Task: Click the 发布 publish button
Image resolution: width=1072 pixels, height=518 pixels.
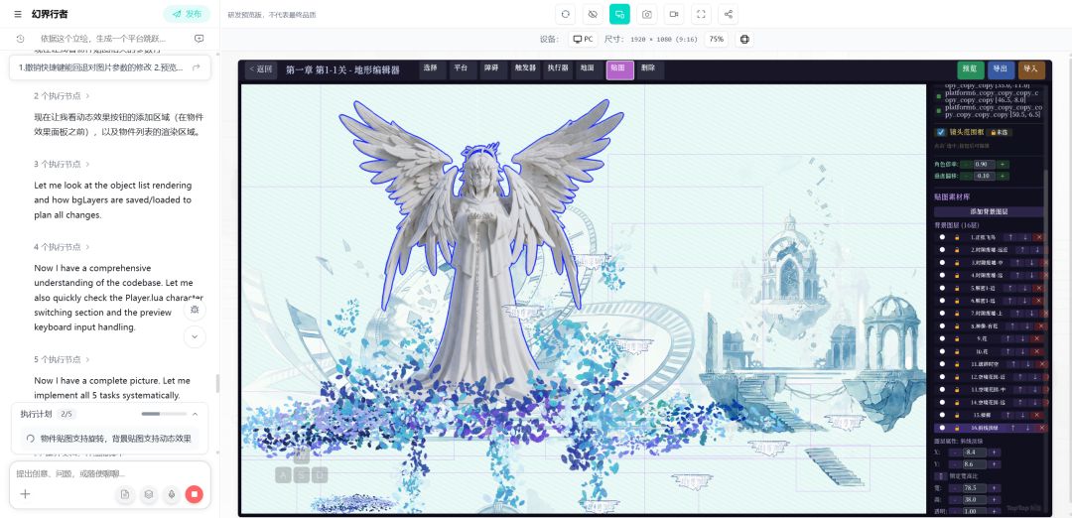Action: (x=186, y=14)
